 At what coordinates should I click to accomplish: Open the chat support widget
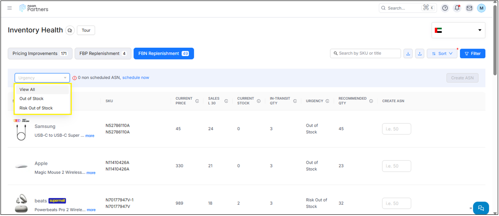tap(481, 208)
